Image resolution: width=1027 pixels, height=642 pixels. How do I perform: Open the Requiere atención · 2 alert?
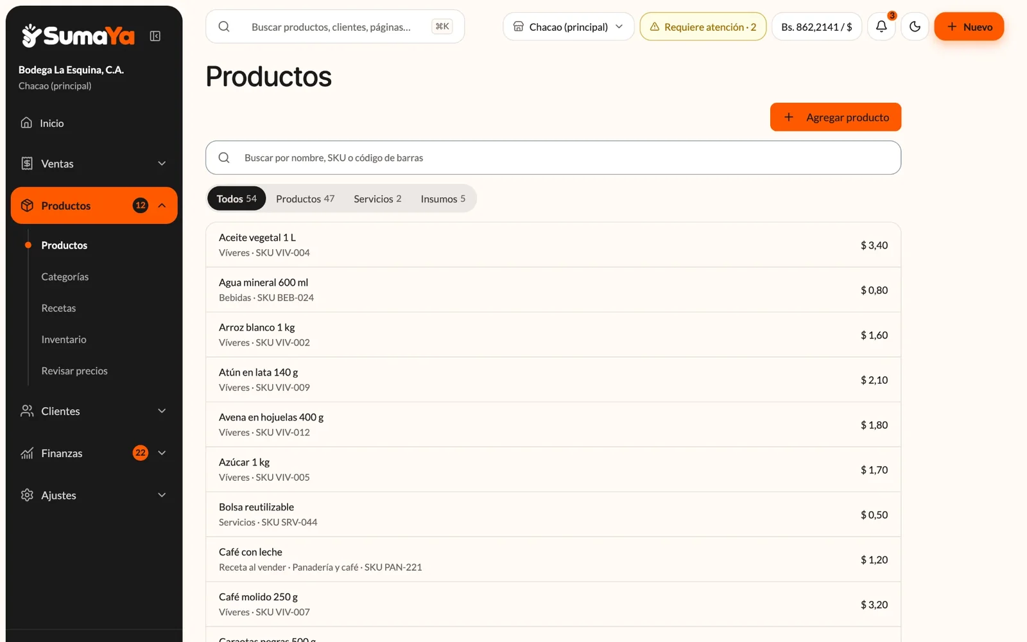click(x=703, y=26)
